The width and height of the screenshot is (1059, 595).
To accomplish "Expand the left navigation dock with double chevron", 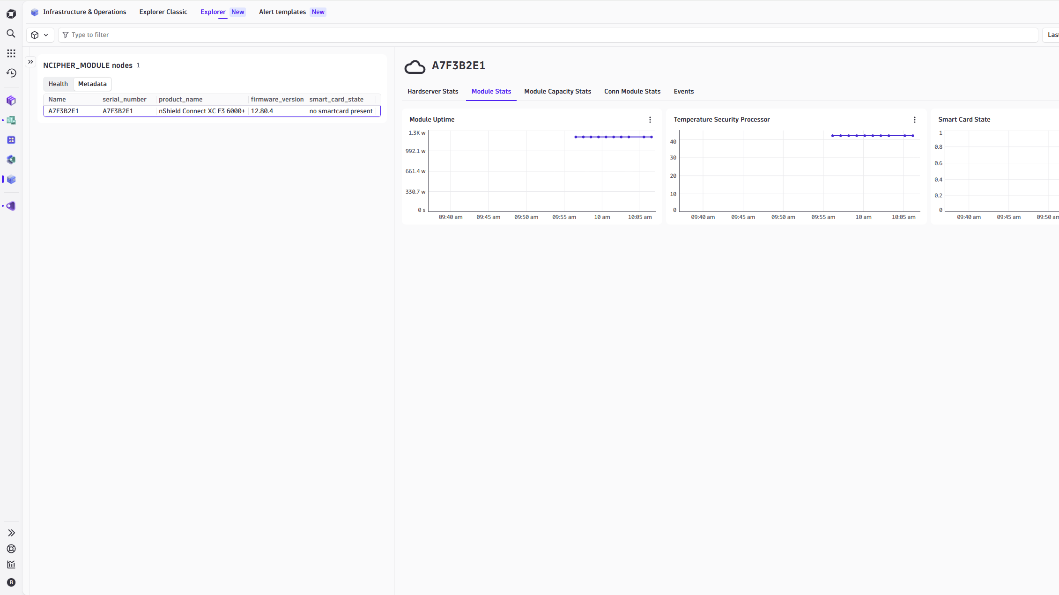I will [x=11, y=533].
